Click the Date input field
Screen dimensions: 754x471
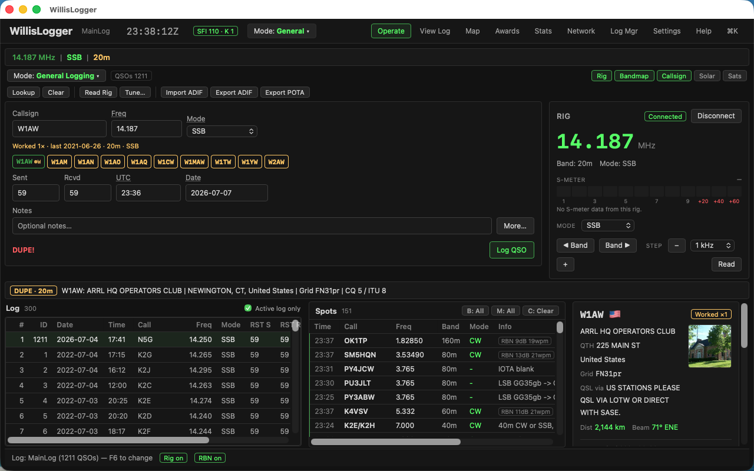227,193
